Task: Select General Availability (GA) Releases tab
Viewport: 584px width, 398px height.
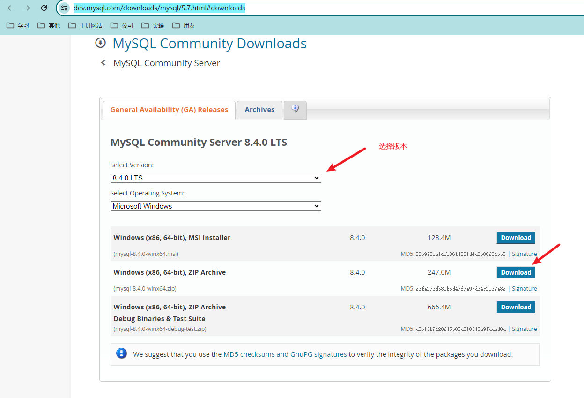Action: point(169,110)
